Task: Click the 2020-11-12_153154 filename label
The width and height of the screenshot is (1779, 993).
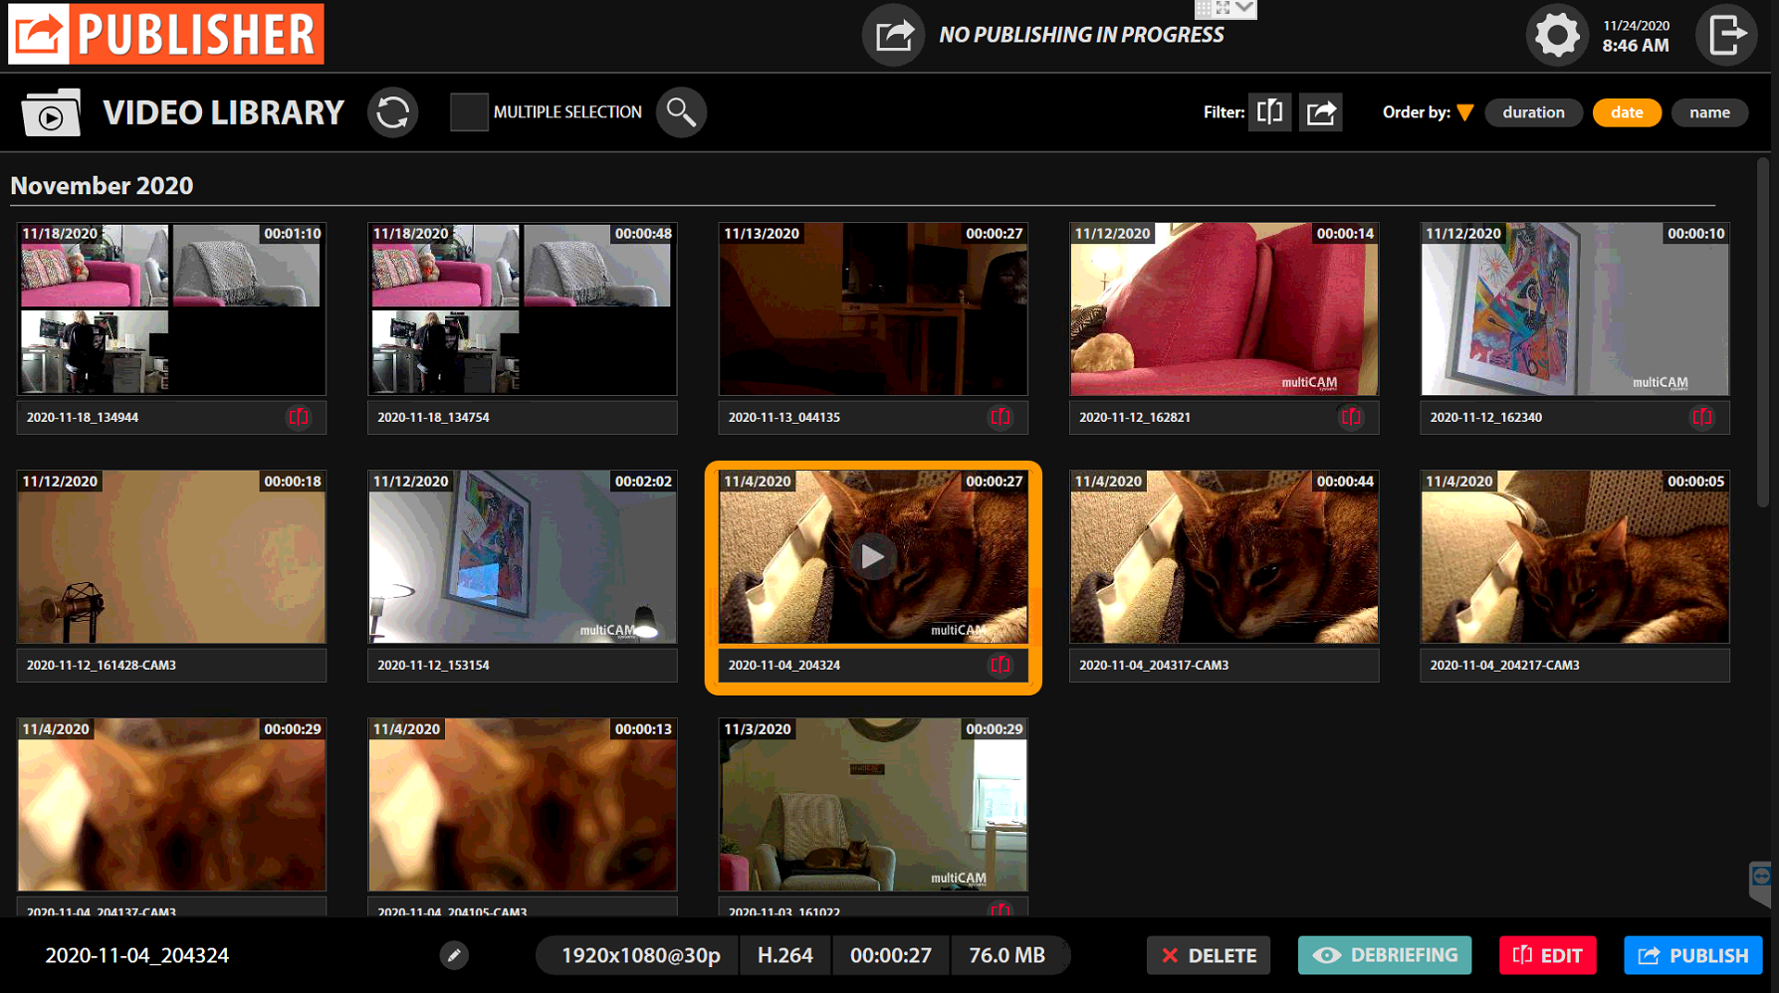Action: 433,665
